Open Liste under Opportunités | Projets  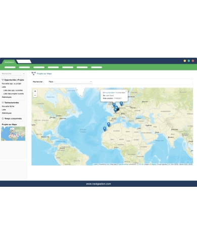coord(4,87)
